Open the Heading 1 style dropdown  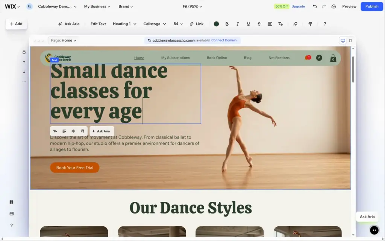[x=124, y=24]
